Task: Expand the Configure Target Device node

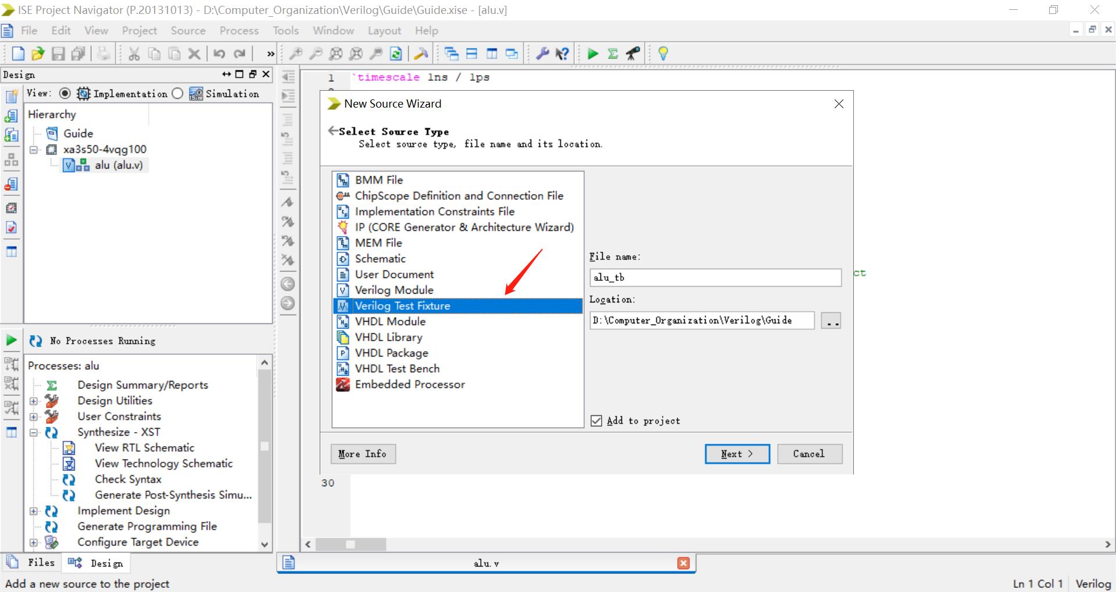Action: [34, 542]
